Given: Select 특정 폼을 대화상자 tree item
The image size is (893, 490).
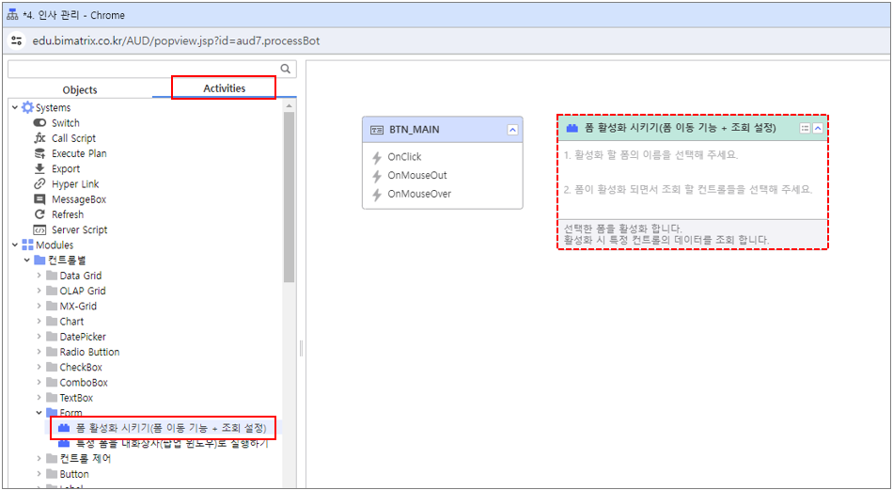Looking at the screenshot, I should click(170, 444).
